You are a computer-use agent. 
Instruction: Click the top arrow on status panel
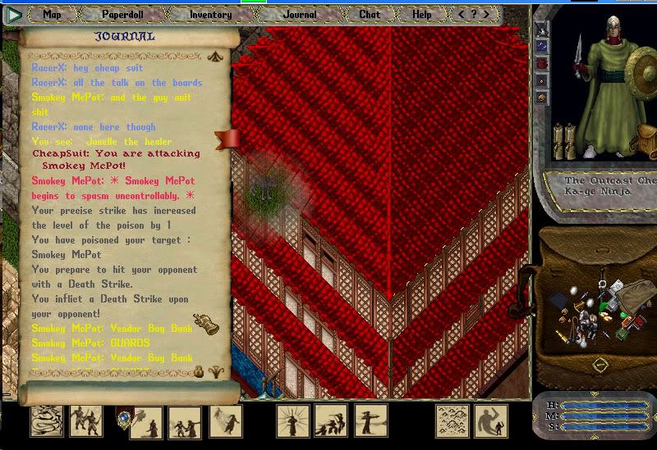(x=595, y=394)
